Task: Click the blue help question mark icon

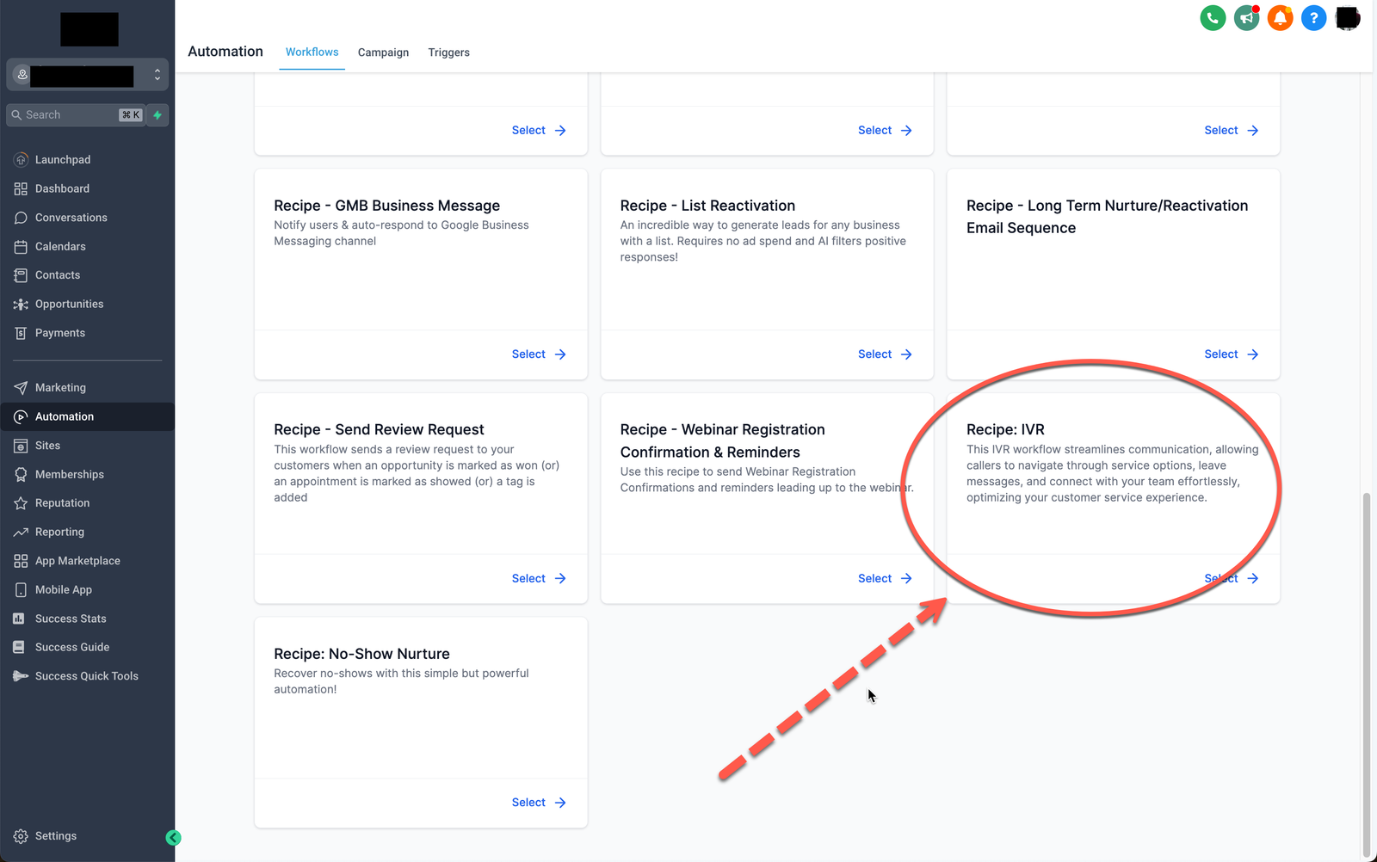Action: tap(1313, 18)
